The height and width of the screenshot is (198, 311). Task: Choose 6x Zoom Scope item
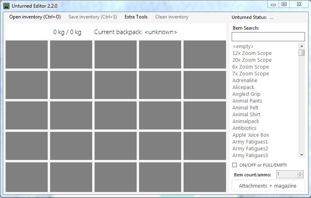click(x=251, y=67)
